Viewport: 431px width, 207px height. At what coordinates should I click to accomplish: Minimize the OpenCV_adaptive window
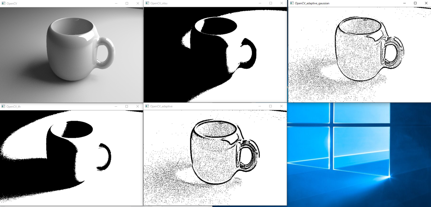coord(260,106)
